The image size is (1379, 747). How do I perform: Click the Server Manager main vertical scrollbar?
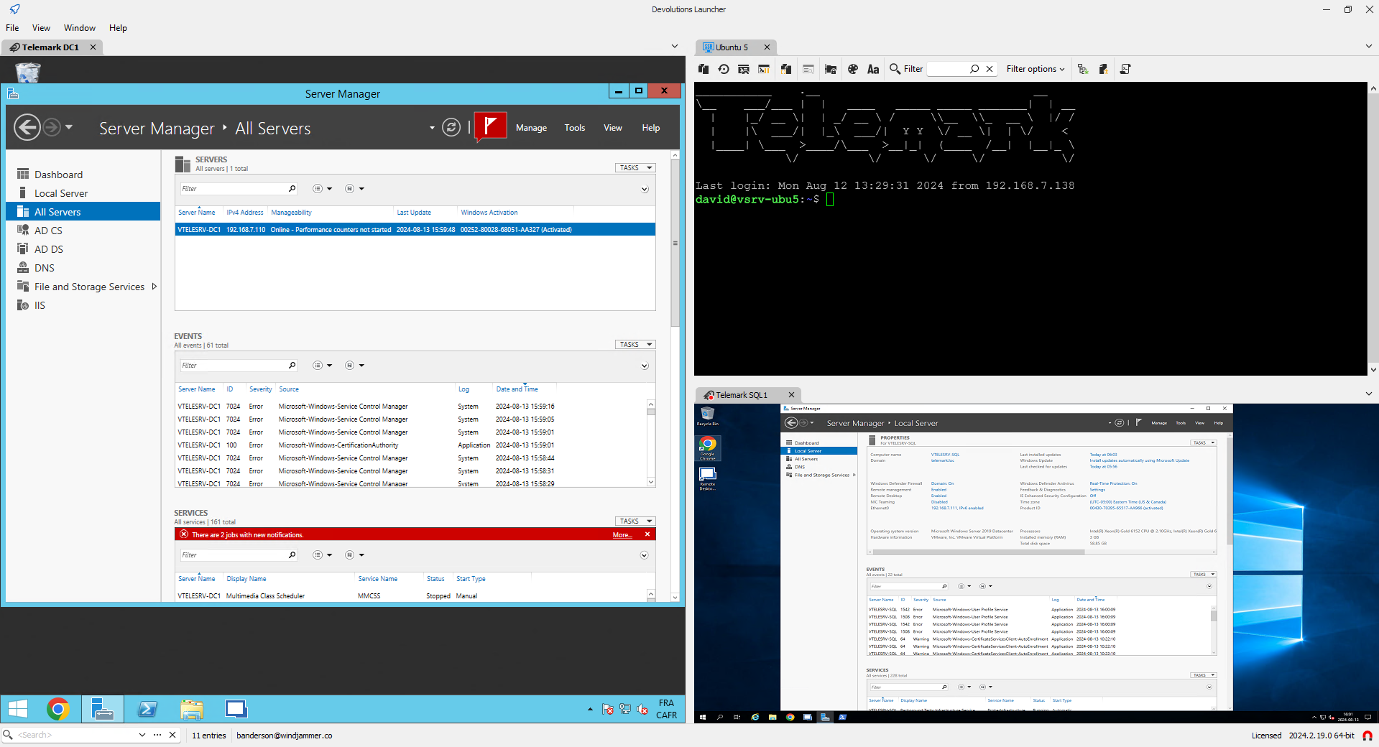point(675,244)
